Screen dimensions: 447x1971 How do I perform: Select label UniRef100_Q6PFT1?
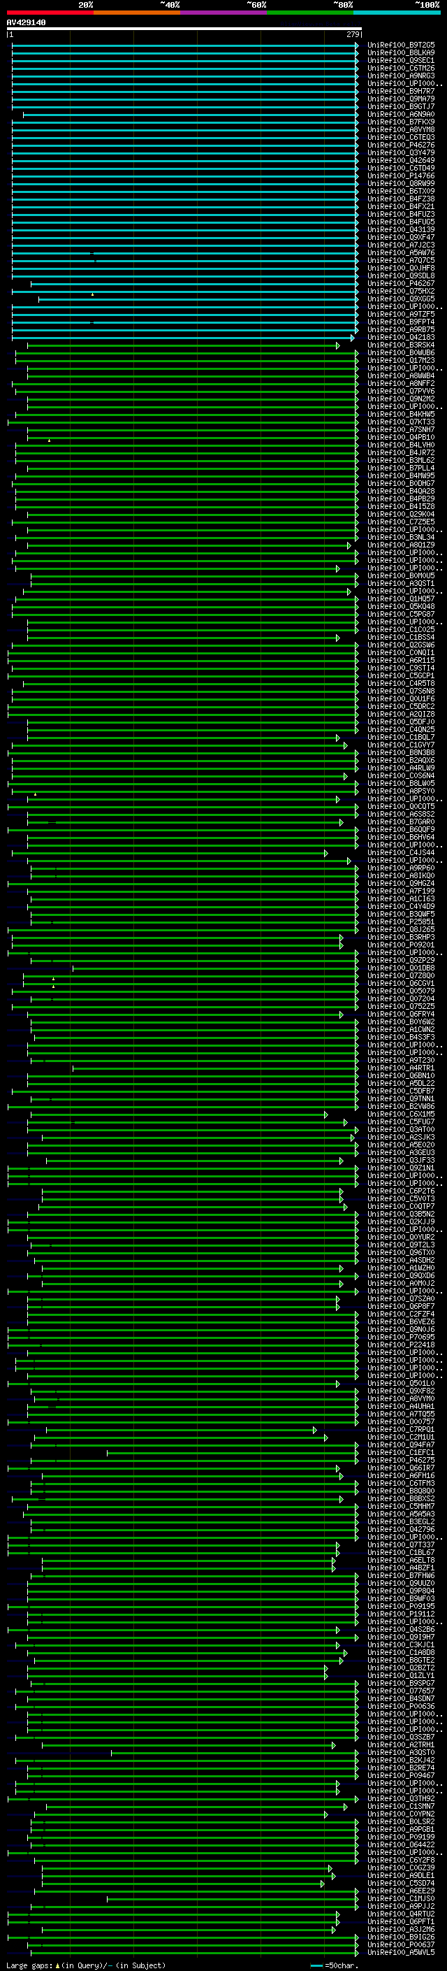(401, 1921)
